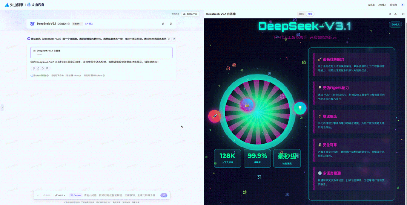Click the share icon in preview panel header
This screenshot has width=407, height=205.
[390, 14]
